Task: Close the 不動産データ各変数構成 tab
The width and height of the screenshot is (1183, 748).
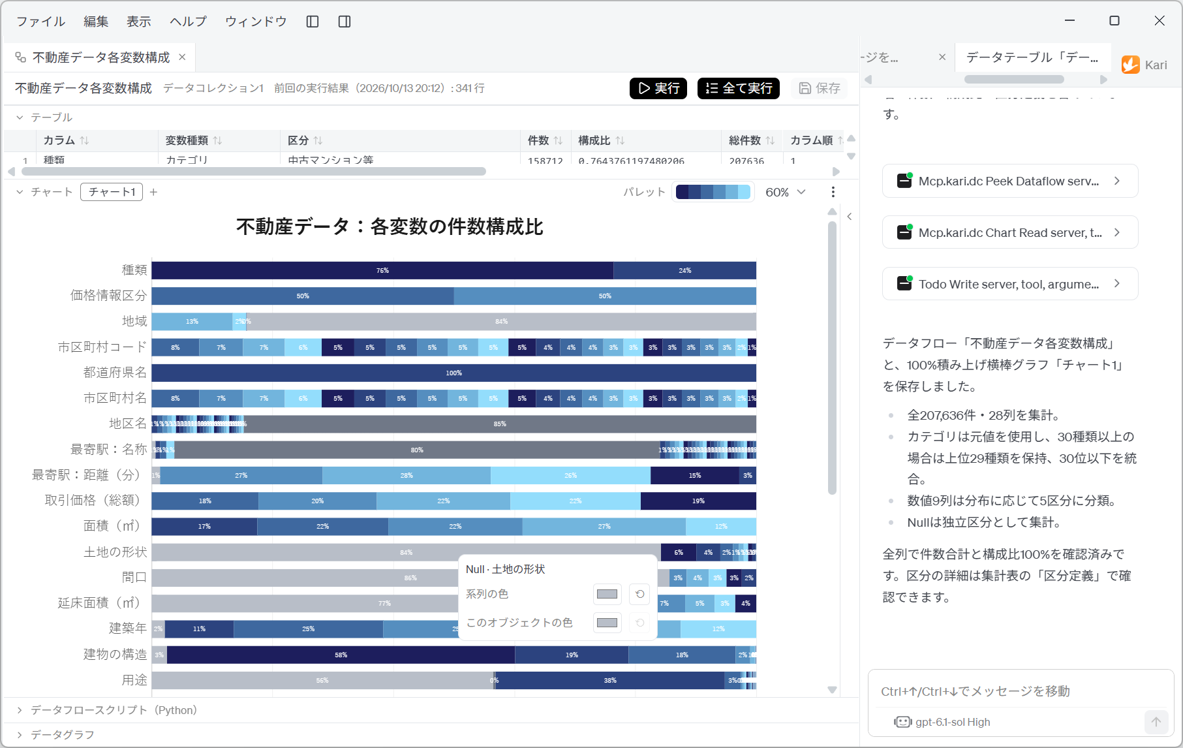Action: 182,57
